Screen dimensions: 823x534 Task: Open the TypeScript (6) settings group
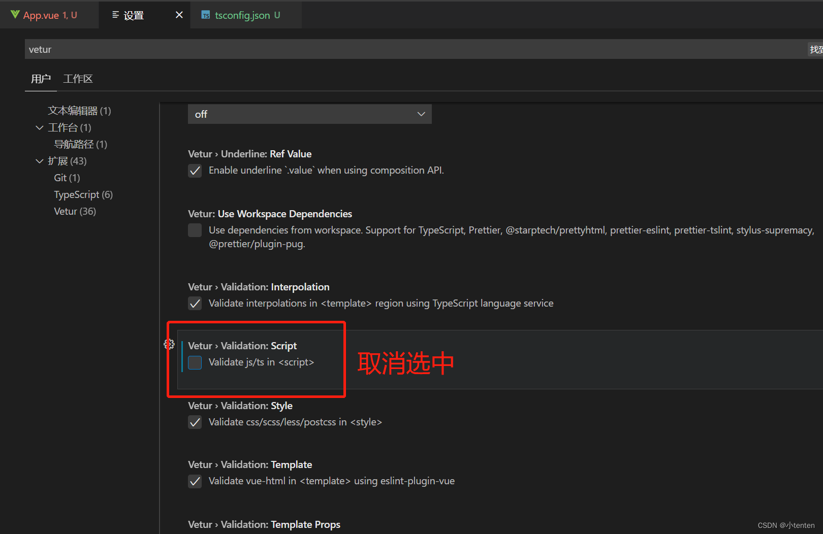pyautogui.click(x=83, y=194)
